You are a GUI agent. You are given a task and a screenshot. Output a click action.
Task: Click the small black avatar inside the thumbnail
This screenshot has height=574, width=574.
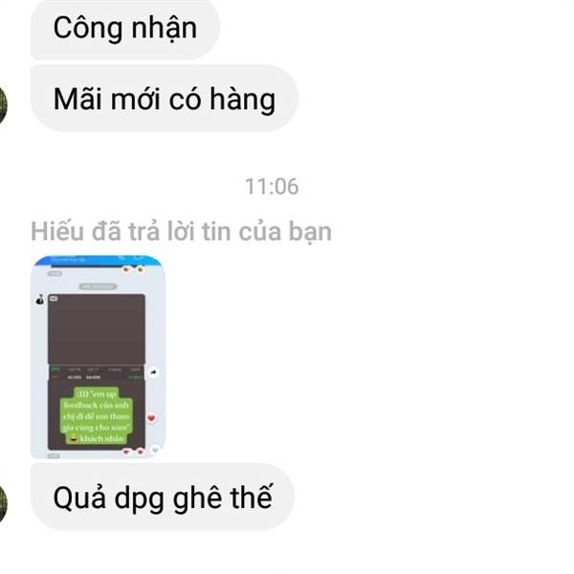click(39, 299)
